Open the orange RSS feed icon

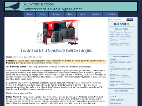pyautogui.click(x=128, y=24)
